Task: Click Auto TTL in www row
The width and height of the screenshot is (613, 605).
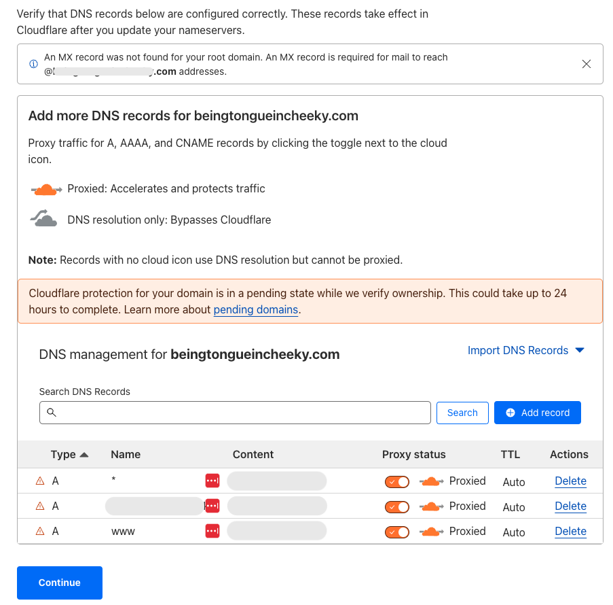Action: pyautogui.click(x=514, y=532)
